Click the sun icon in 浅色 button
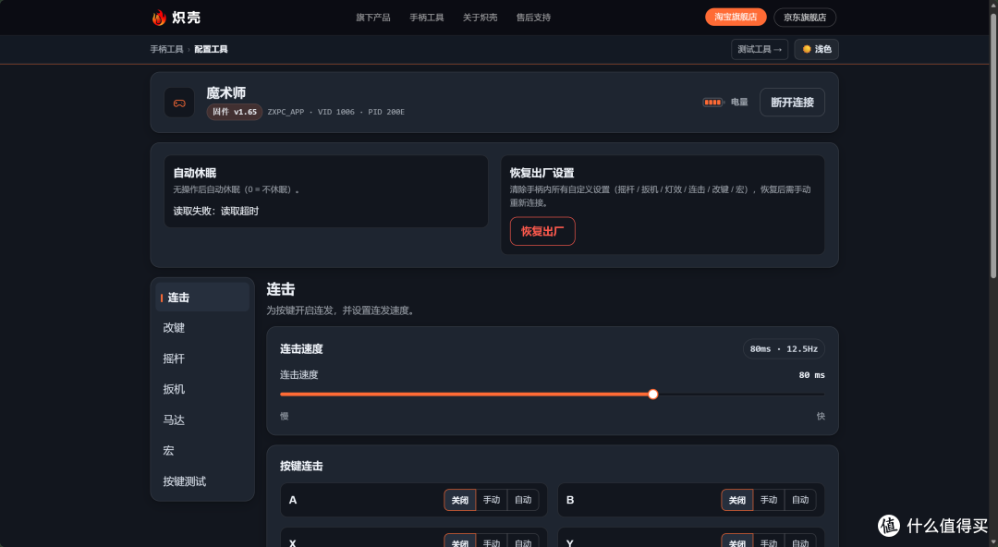Viewport: 998px width, 547px height. point(807,49)
